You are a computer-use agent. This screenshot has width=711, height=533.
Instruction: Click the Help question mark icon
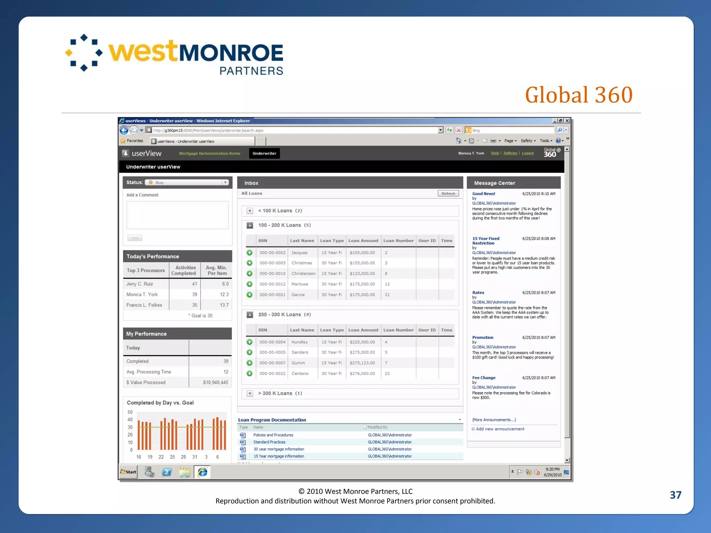(558, 141)
